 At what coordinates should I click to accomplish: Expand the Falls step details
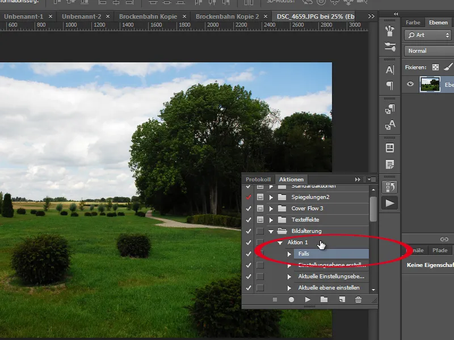click(289, 254)
